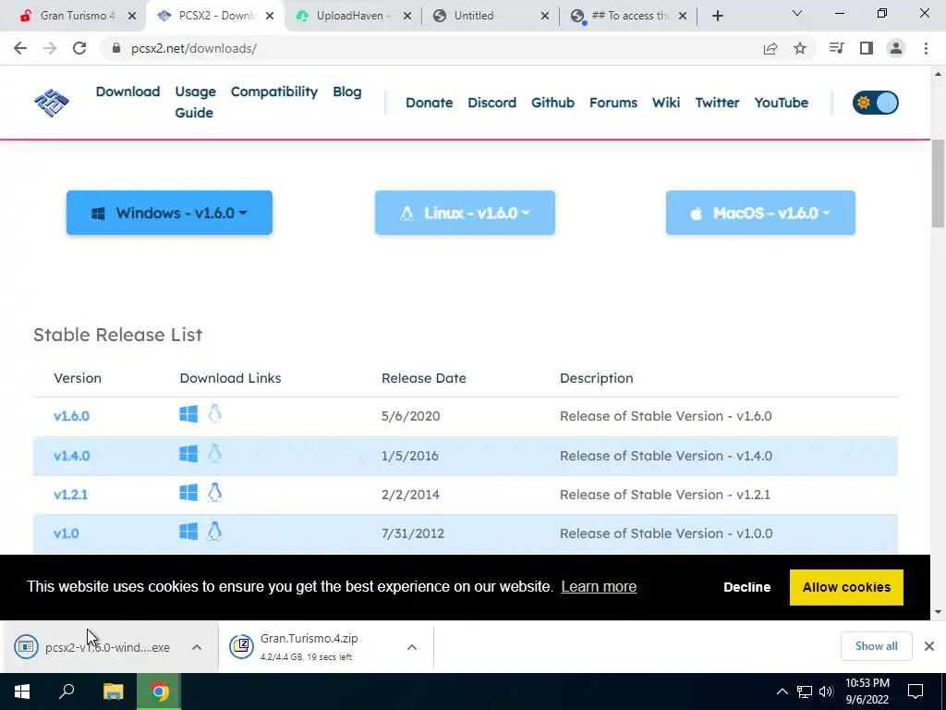This screenshot has height=710, width=946.
Task: Download Windows build for v1.0 row
Action: point(188,532)
